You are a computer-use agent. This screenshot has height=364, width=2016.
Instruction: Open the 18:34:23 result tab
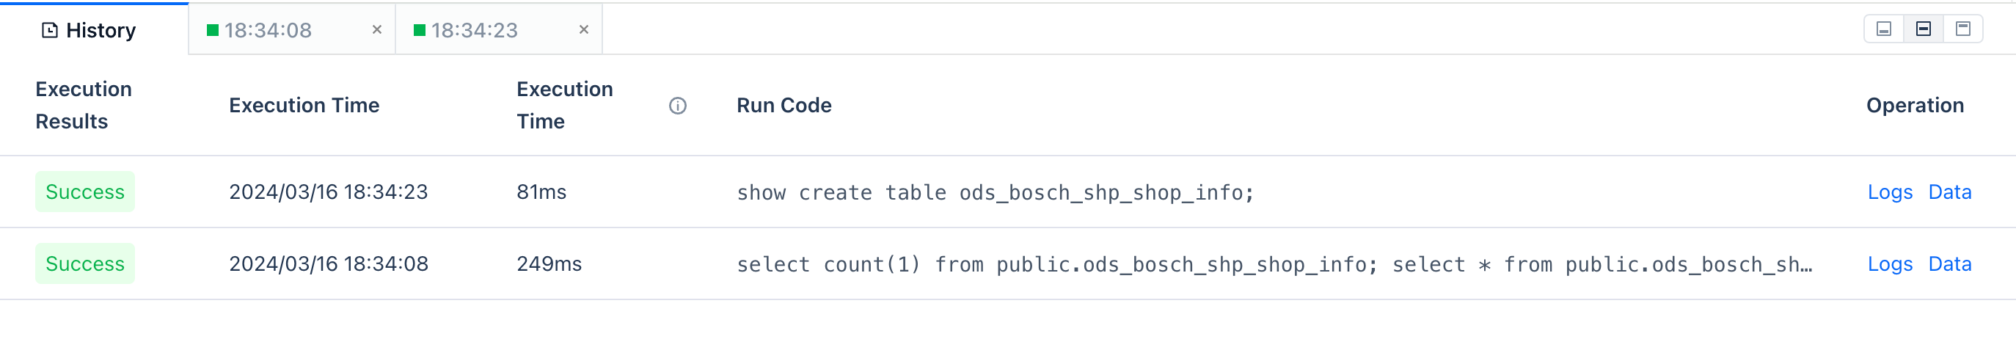point(474,31)
